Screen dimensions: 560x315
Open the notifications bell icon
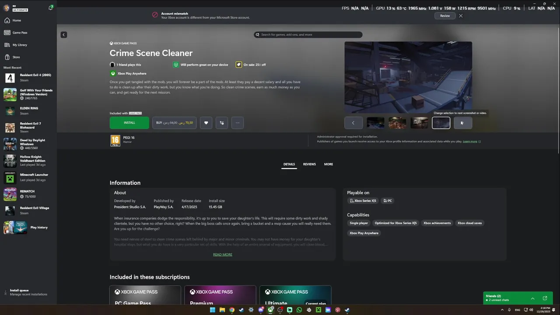click(x=51, y=7)
